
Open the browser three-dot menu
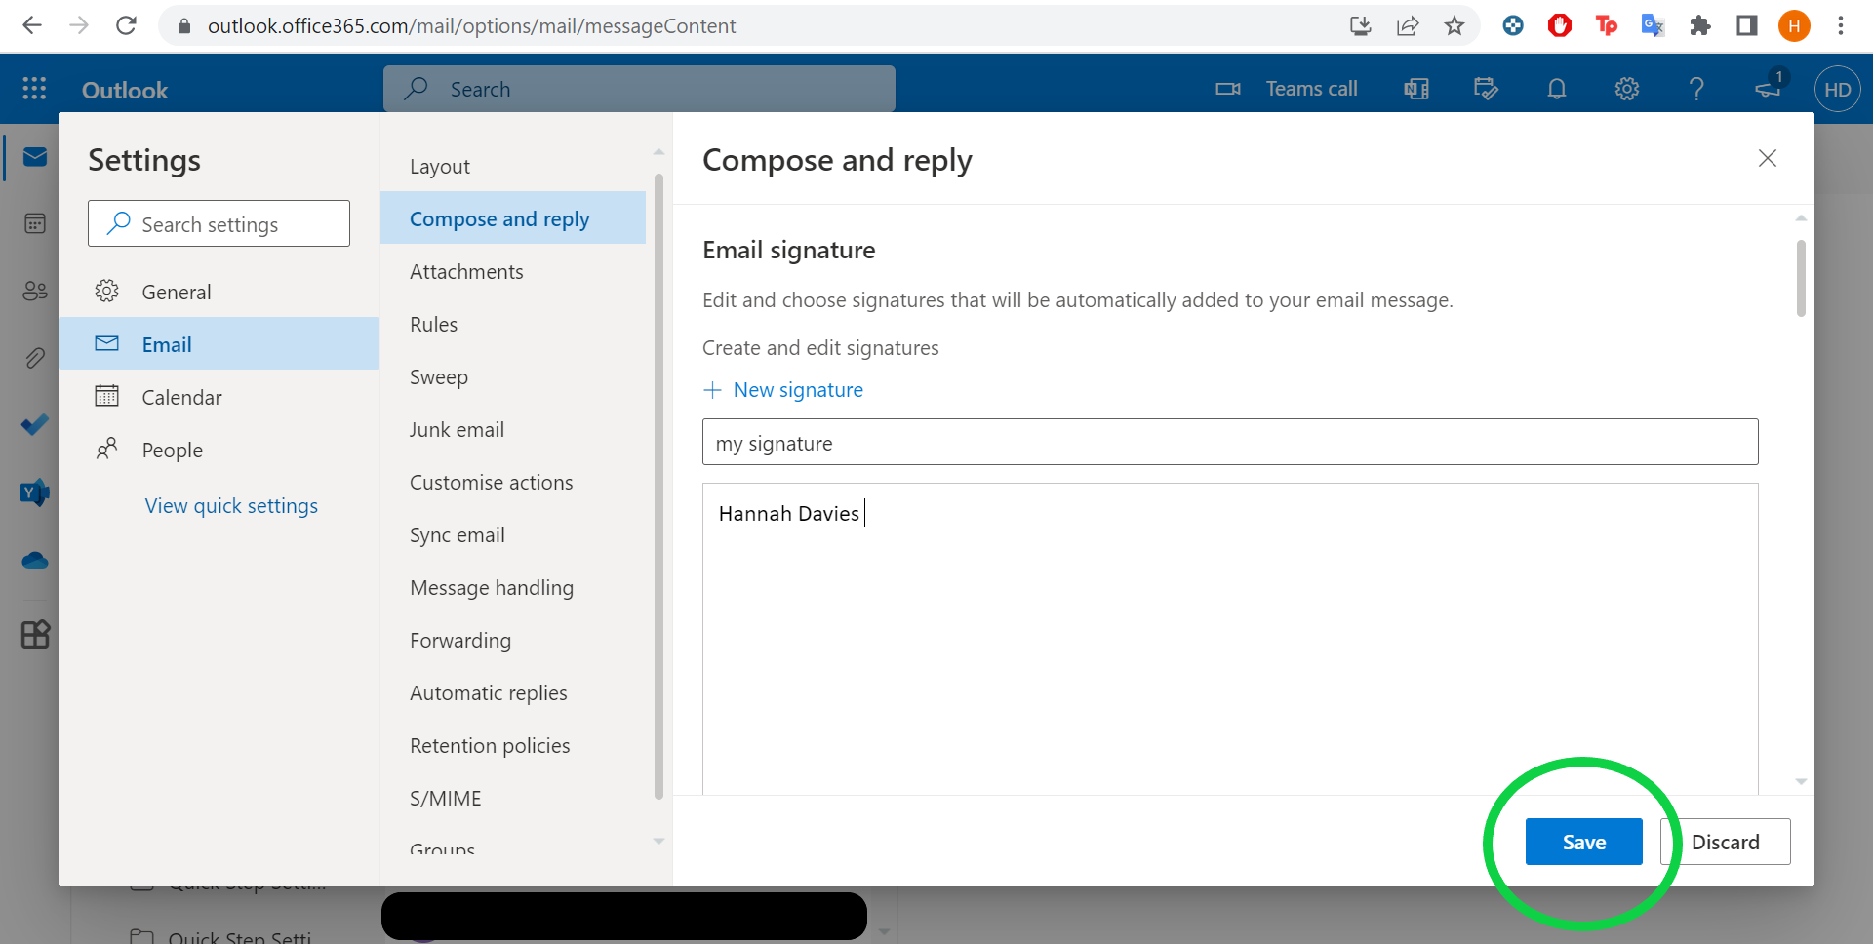(x=1841, y=25)
